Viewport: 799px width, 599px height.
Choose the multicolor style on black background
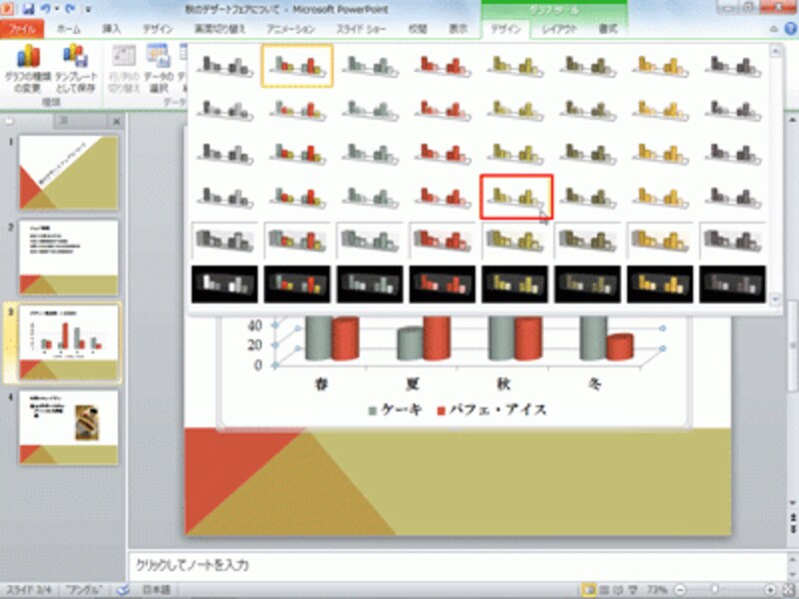pos(297,284)
